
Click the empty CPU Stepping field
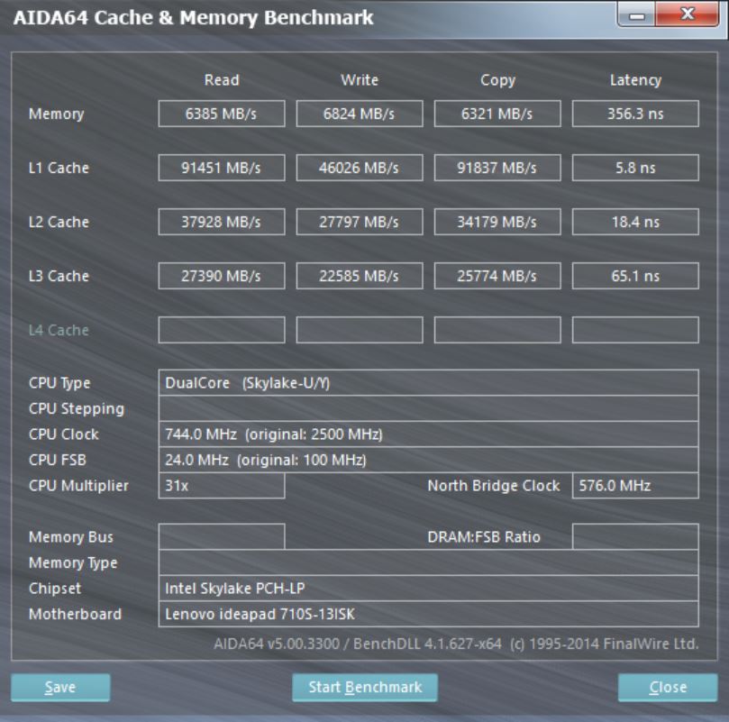point(428,408)
